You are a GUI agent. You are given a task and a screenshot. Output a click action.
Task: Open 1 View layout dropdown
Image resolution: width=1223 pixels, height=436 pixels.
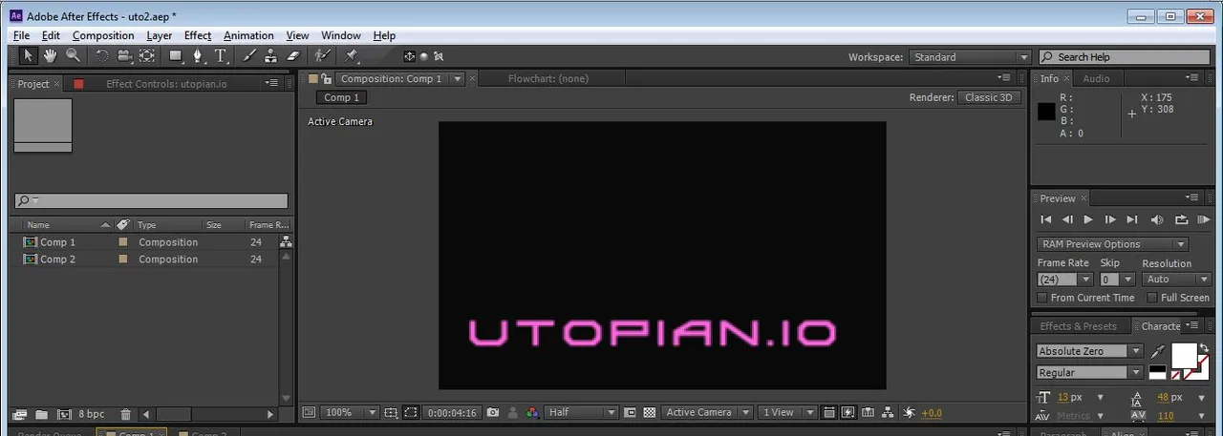(x=787, y=412)
